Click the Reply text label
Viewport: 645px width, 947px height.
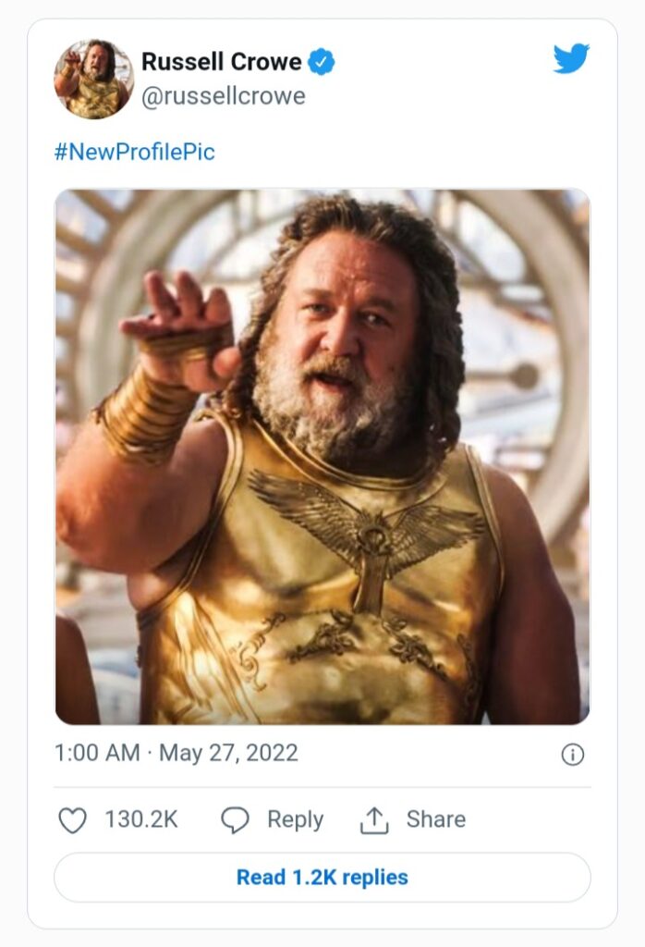(295, 819)
